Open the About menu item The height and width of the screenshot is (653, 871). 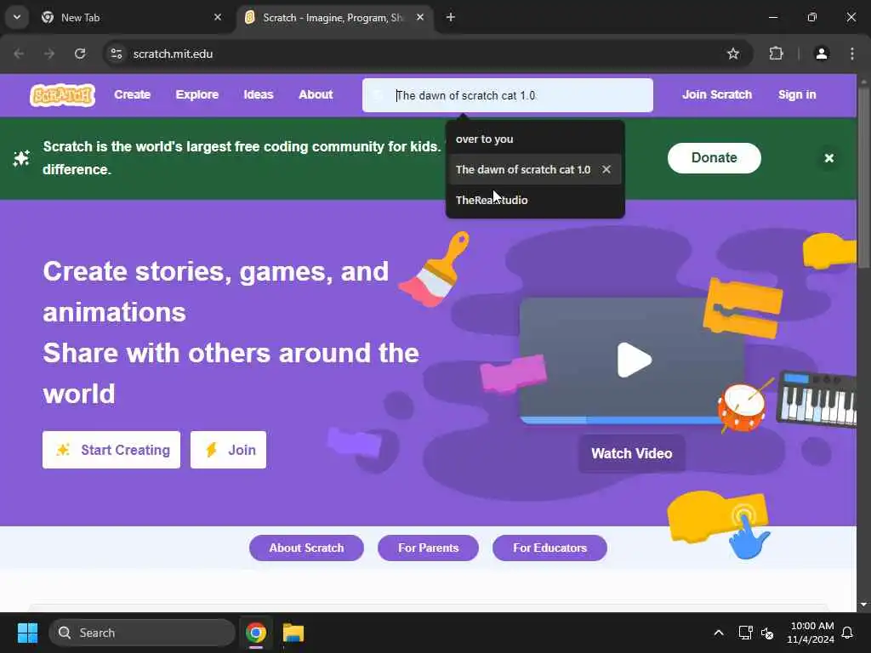tap(316, 95)
